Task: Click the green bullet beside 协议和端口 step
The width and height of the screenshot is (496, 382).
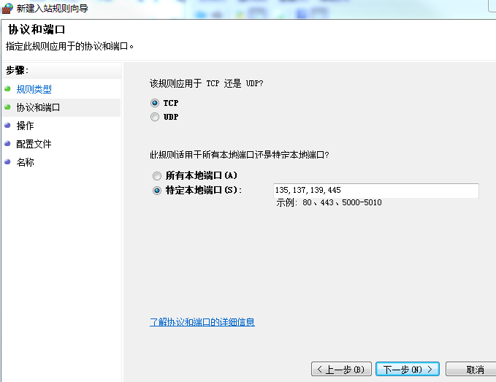Action: pyautogui.click(x=7, y=107)
